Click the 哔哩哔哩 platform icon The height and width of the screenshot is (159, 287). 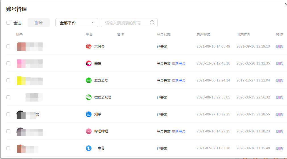(89, 131)
